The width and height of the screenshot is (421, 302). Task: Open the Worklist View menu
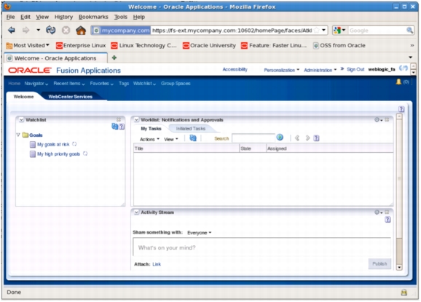tap(171, 139)
